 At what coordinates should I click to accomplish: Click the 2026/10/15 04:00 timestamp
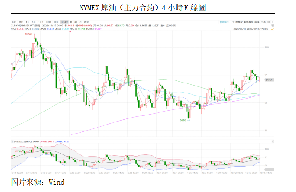(53, 26)
